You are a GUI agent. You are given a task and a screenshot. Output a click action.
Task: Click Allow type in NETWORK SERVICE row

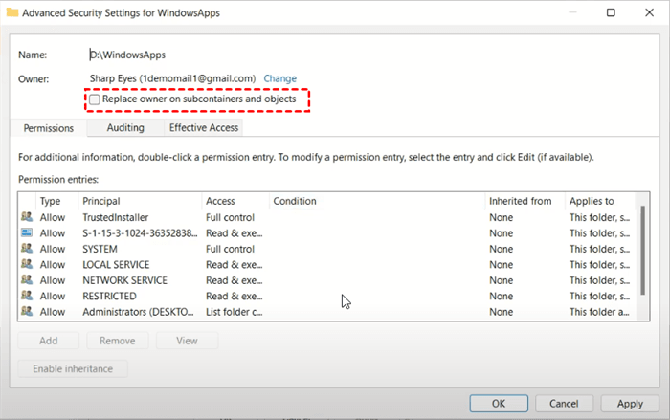(x=53, y=280)
